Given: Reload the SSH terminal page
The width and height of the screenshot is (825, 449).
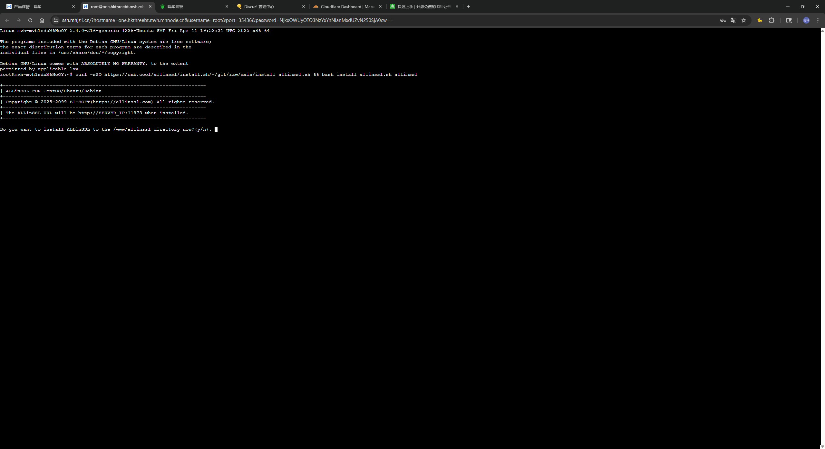Looking at the screenshot, I should click(30, 20).
